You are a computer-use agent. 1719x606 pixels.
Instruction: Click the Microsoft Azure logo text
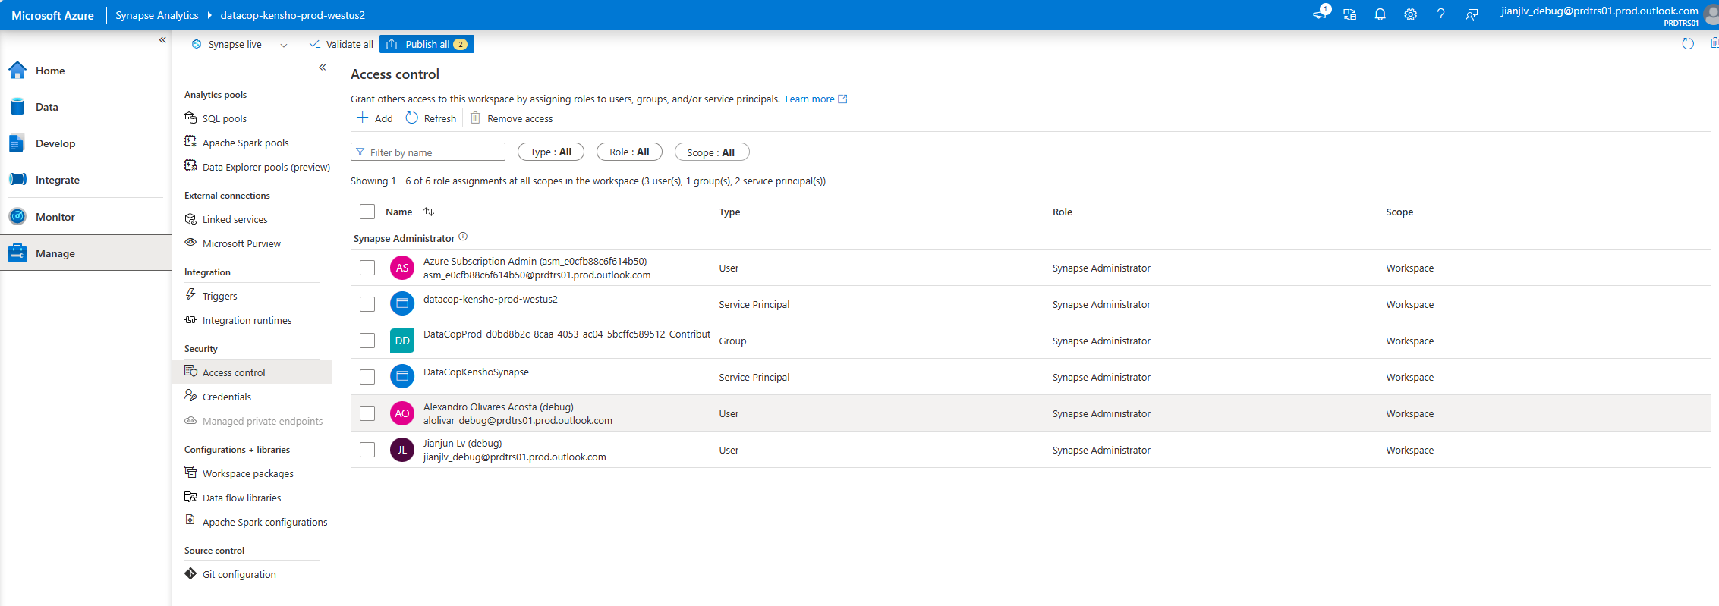point(53,15)
